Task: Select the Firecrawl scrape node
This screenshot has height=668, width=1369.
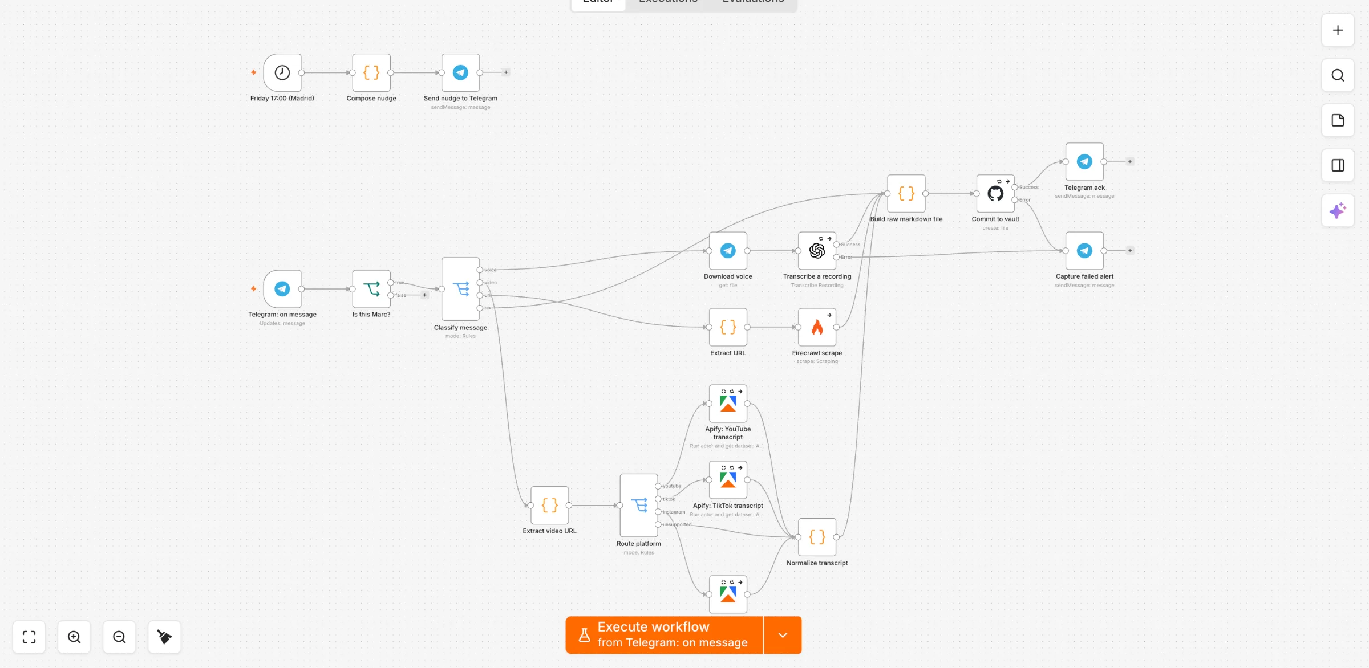Action: click(x=817, y=327)
